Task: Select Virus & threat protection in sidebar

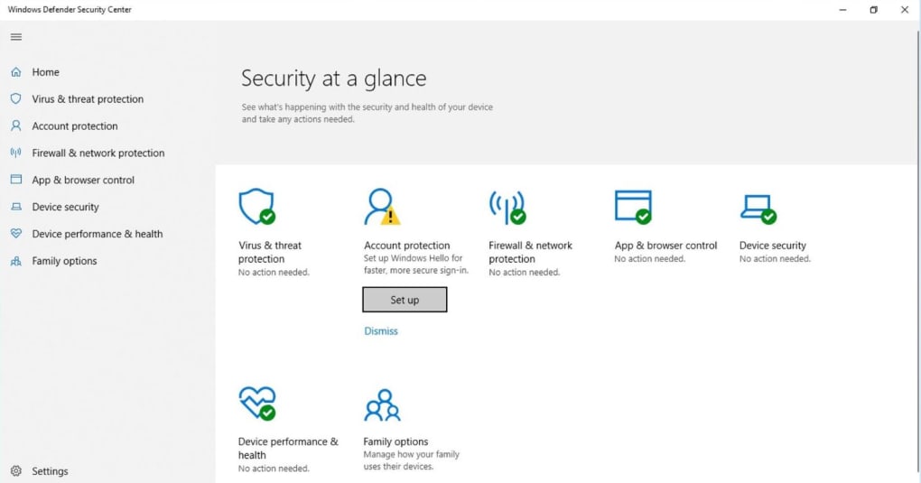Action: tap(88, 99)
